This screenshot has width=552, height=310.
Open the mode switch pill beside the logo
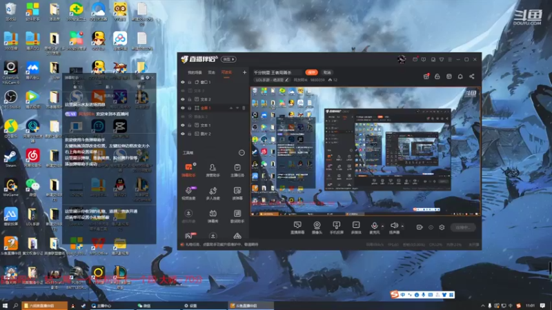click(x=228, y=59)
